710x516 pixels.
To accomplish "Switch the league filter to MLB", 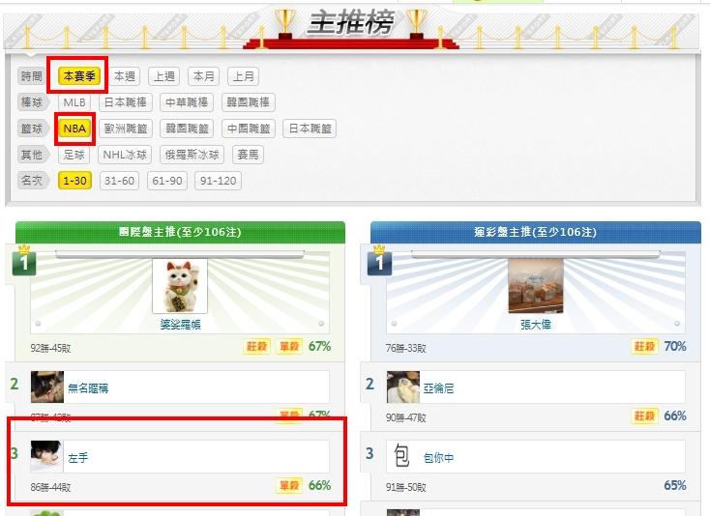I will [74, 102].
